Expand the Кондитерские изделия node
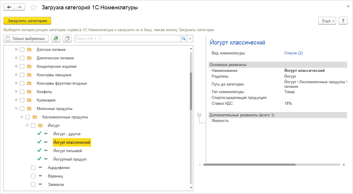353x194 pixels. [x=16, y=66]
